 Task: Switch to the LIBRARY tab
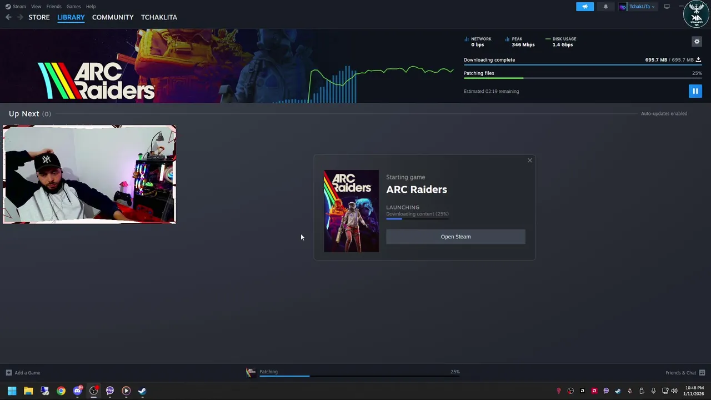point(71,17)
